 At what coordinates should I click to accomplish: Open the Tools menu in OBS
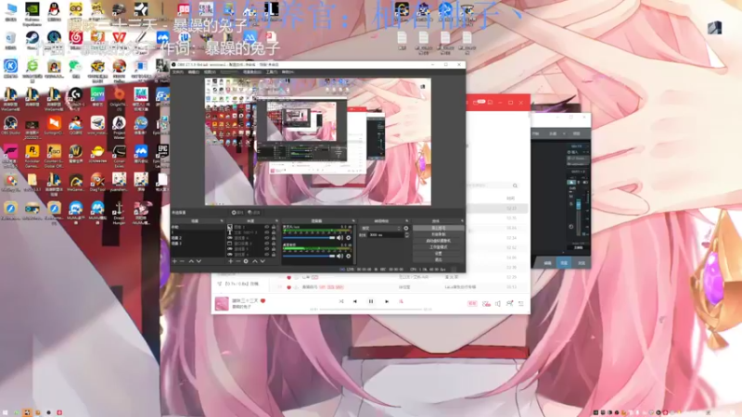[x=271, y=72]
